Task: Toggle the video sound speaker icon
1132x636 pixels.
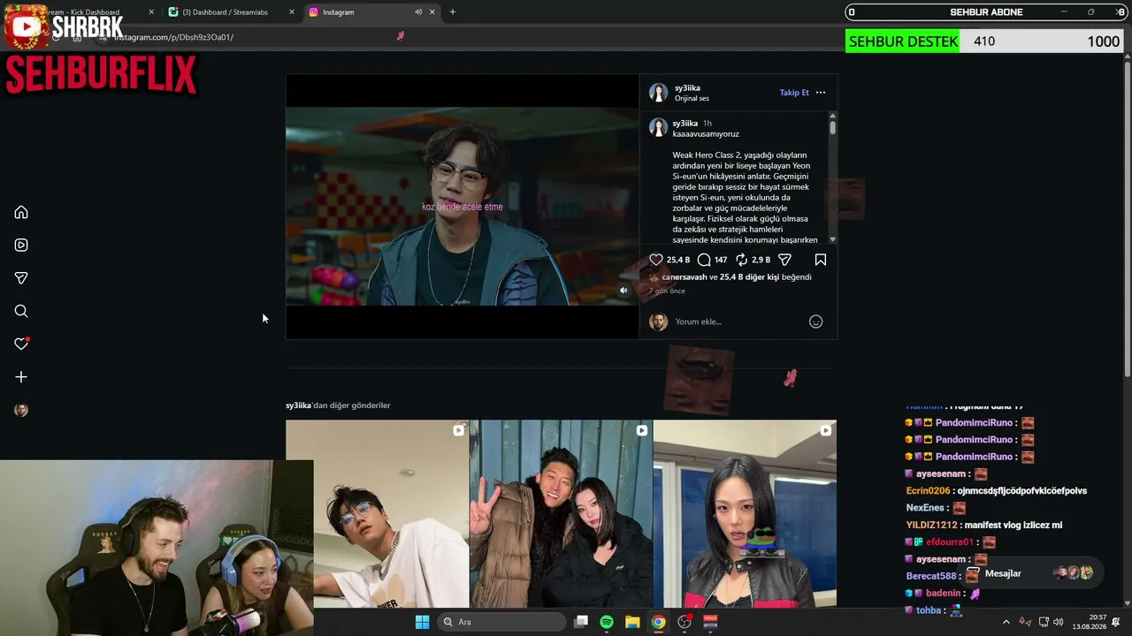Action: click(623, 290)
